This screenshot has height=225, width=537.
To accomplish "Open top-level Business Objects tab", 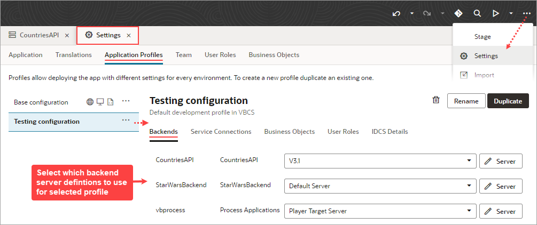I will point(274,55).
